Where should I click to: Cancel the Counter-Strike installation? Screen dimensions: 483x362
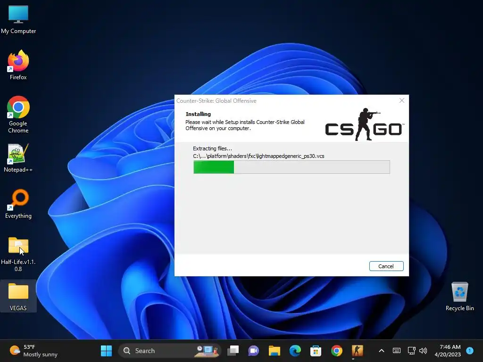coord(386,266)
